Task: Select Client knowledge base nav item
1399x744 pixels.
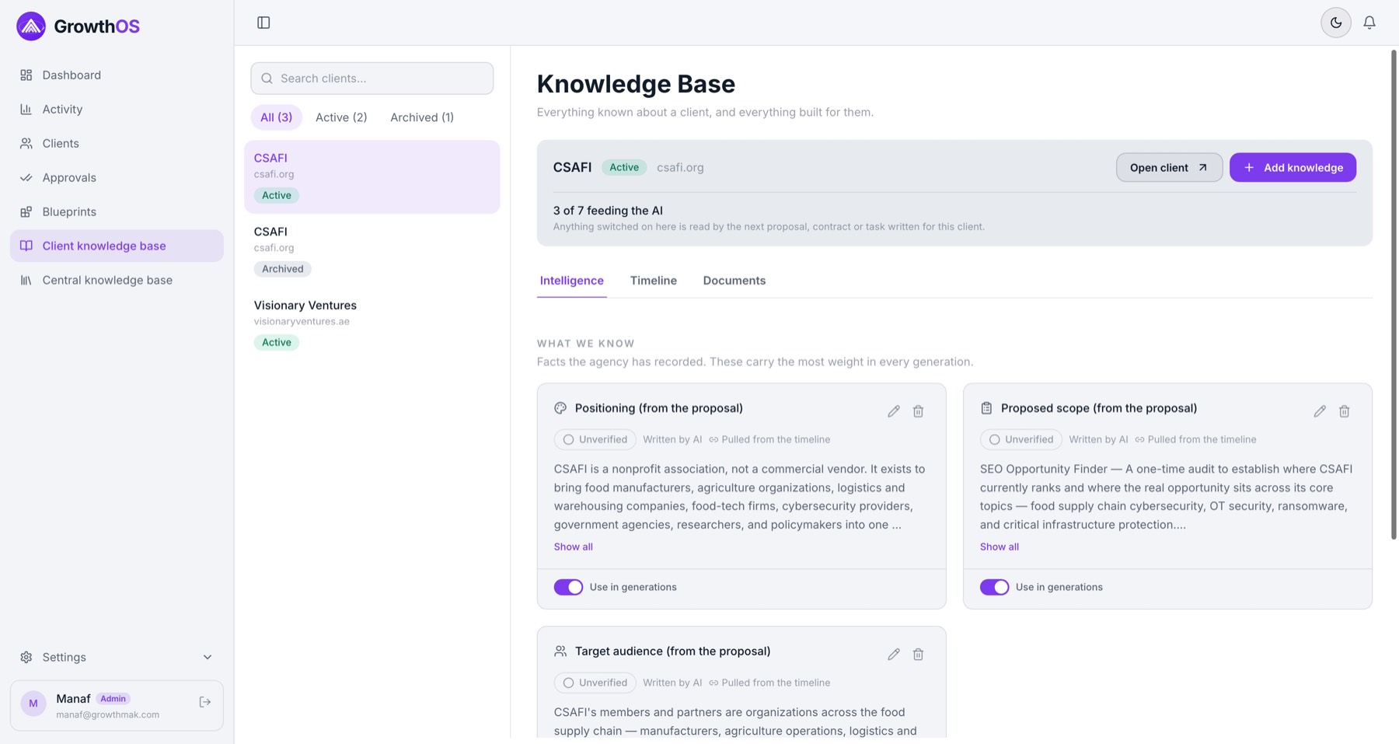Action: (117, 246)
